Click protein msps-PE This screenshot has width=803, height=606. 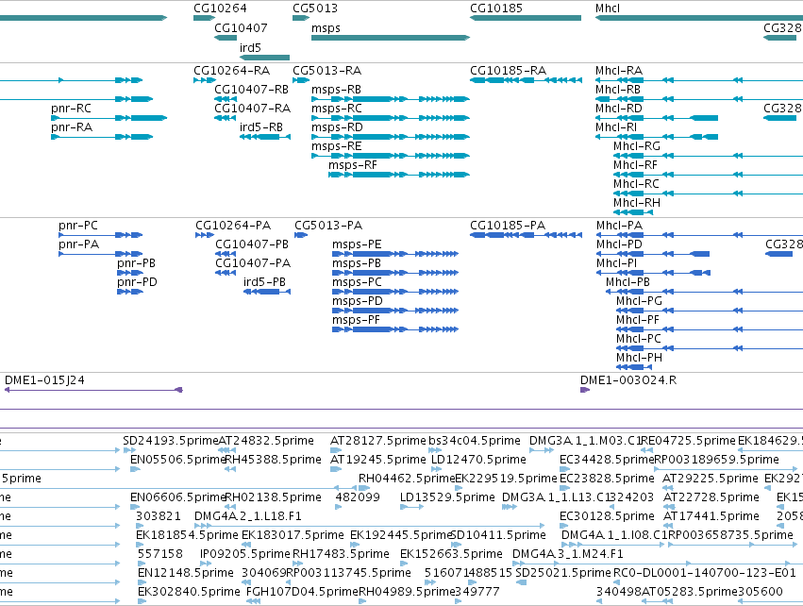(x=357, y=244)
